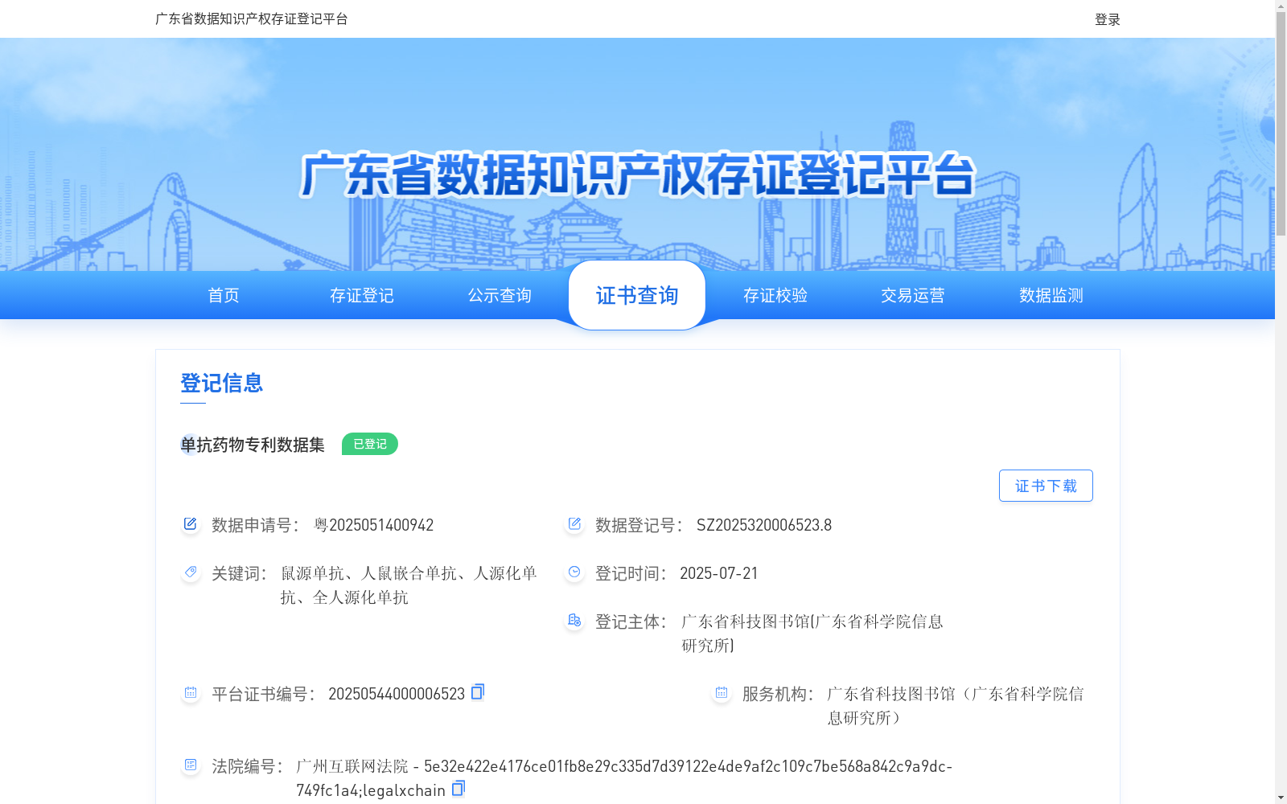
Task: Select the title 单抗药物专利数据集
Action: [253, 445]
